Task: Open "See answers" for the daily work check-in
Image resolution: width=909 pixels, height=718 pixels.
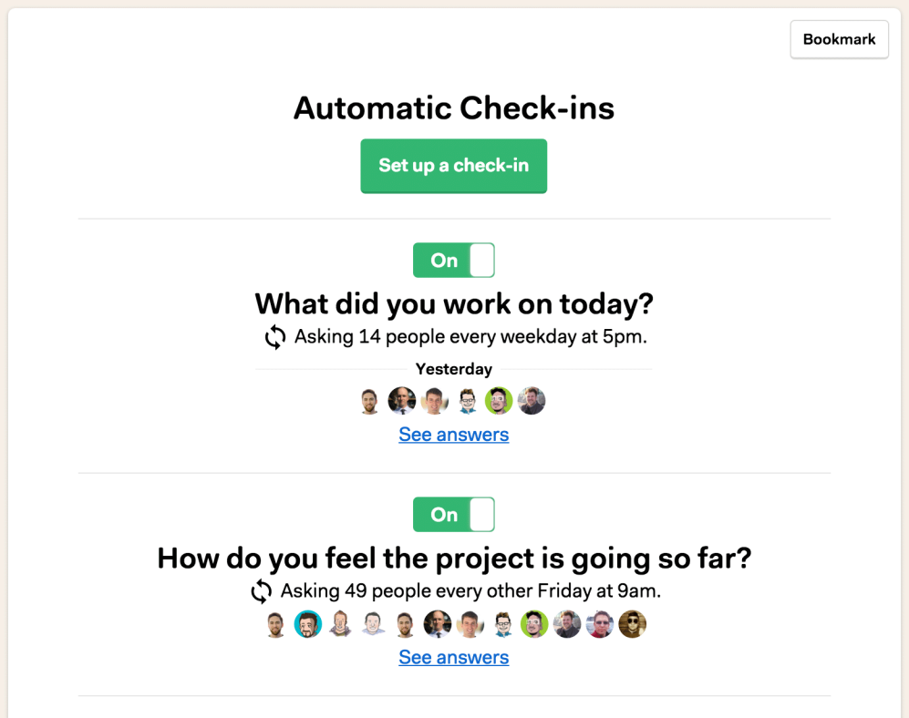Action: 453,435
